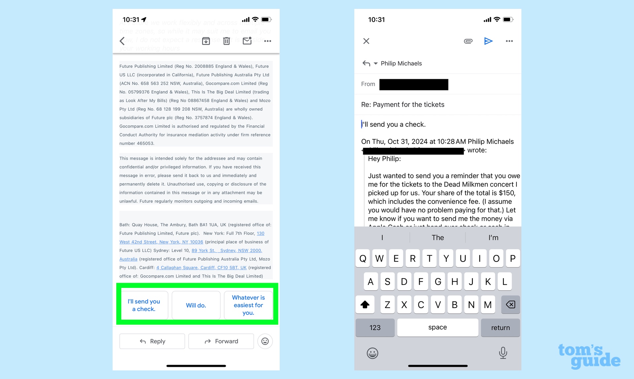Viewport: 634px width, 379px height.
Task: Tap the X button to close compose window
Action: point(367,42)
